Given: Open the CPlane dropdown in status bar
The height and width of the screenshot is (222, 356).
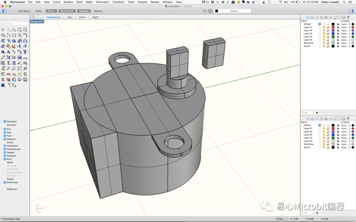Looking at the screenshot, I should pyautogui.click(x=282, y=219).
